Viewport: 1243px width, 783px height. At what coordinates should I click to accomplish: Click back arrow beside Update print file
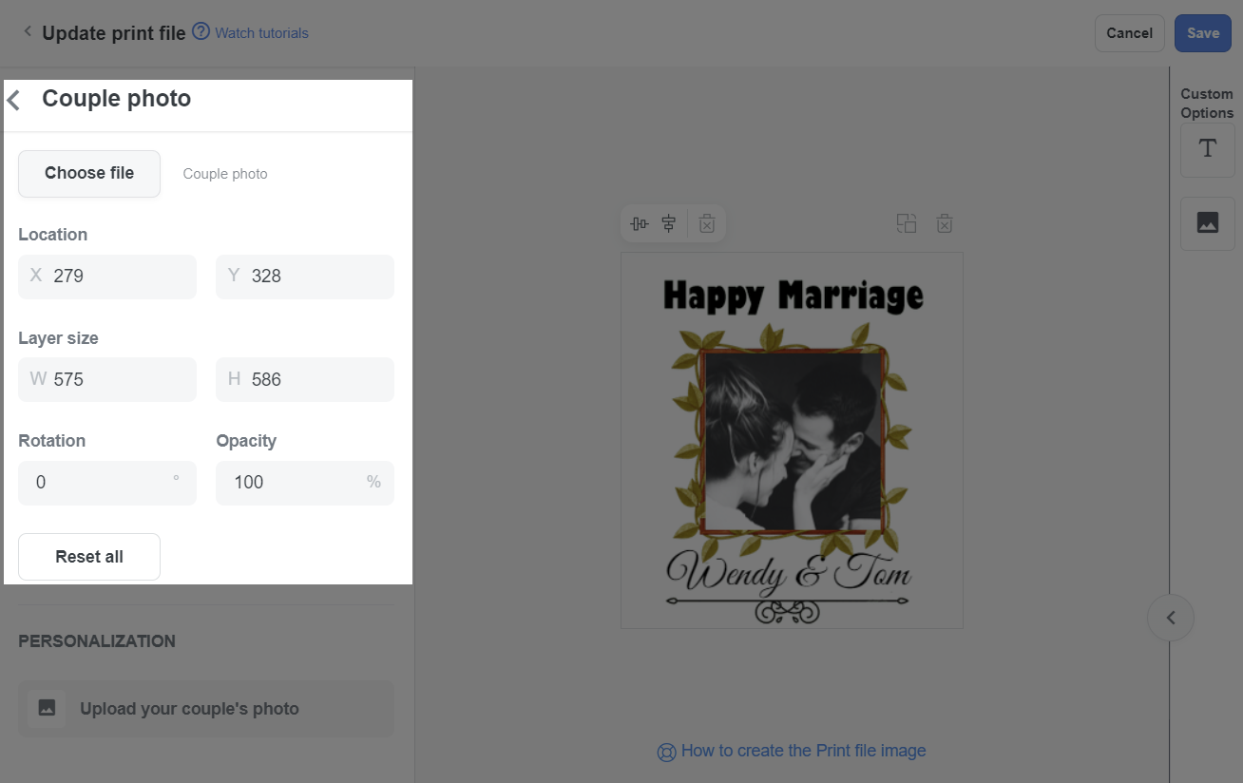(28, 32)
